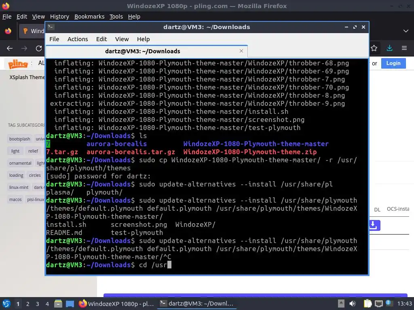Screen dimensions: 414x310
Task: Expand the Firefox list all tabs chevron
Action: 406,31
